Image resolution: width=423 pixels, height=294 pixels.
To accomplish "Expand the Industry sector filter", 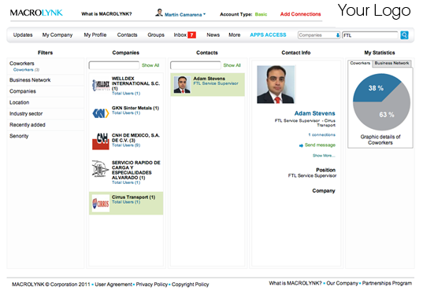I will tap(26, 114).
